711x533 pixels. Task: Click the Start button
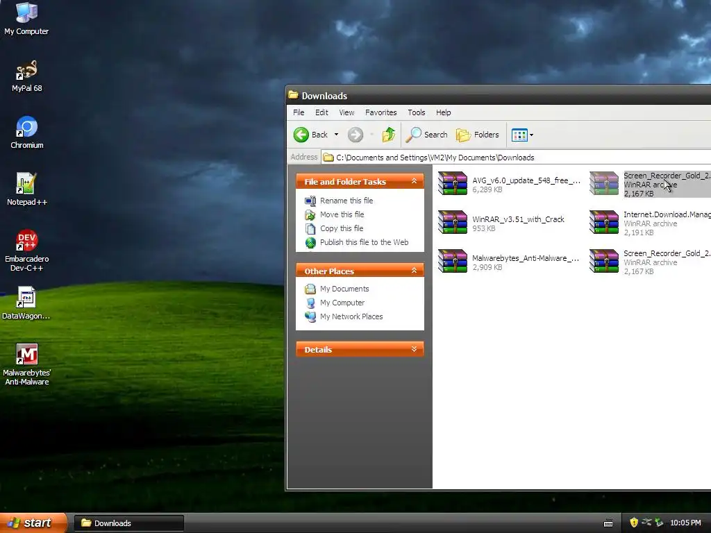(x=33, y=523)
